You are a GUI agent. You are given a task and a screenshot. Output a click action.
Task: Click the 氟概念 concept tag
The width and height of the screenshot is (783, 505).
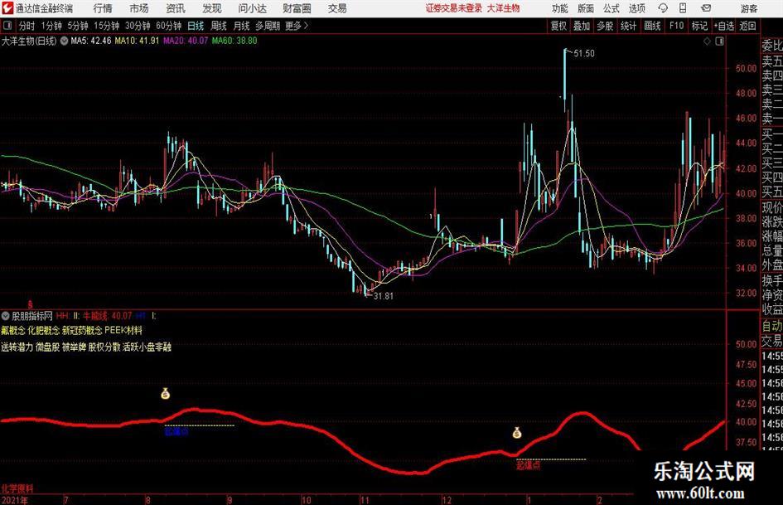point(13,331)
